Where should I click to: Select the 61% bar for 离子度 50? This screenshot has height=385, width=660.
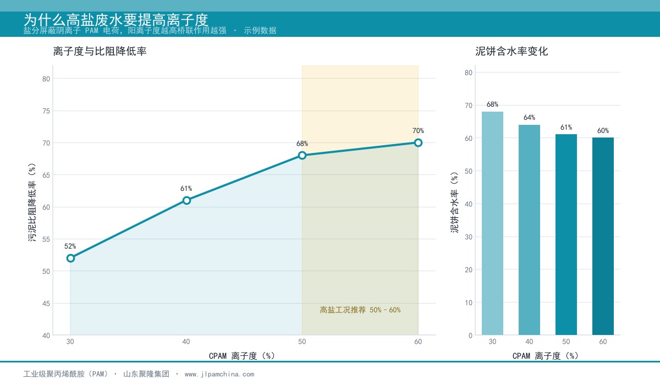click(566, 235)
